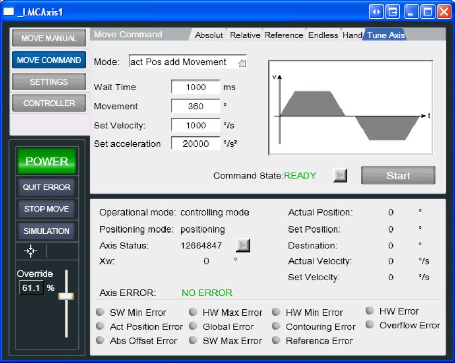
Task: Click the SW Min Error status indicator
Action: (100, 312)
